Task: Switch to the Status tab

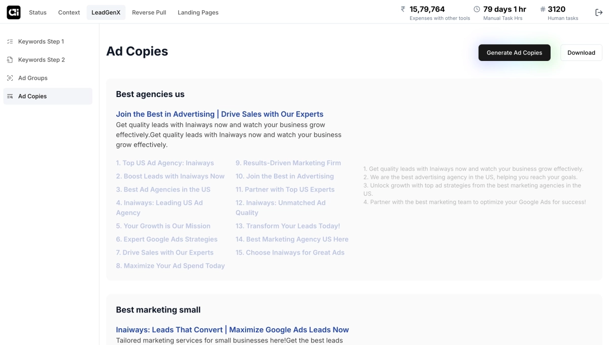Action: click(38, 12)
